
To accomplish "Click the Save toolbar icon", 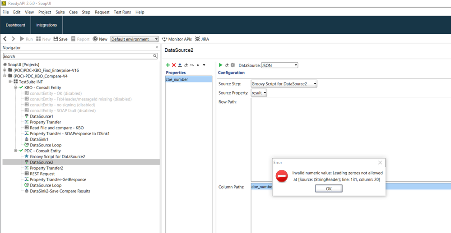I will 60,39.
